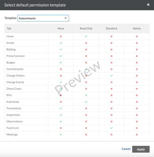
Task: Select the Observations row label
Action: click(14, 121)
